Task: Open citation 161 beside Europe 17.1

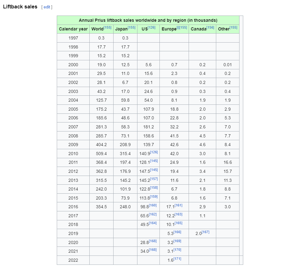Action: click(179, 205)
